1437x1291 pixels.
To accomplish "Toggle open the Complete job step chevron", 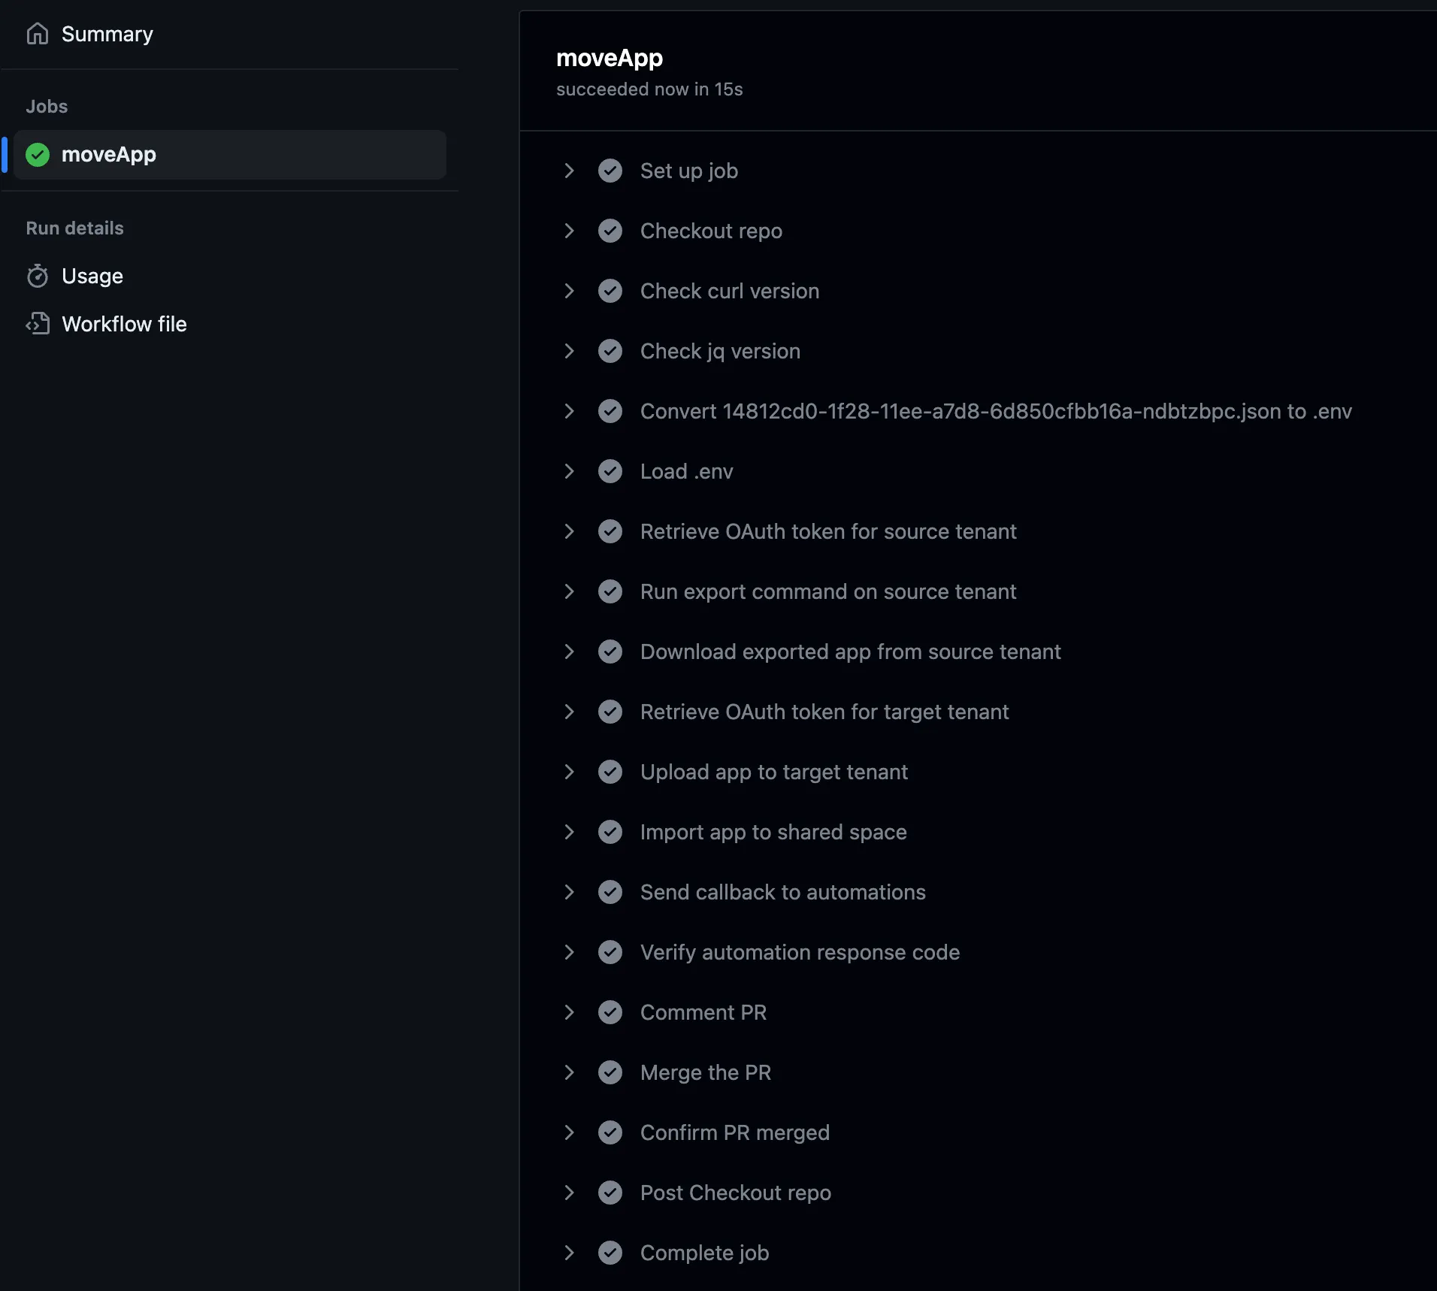I will [569, 1253].
